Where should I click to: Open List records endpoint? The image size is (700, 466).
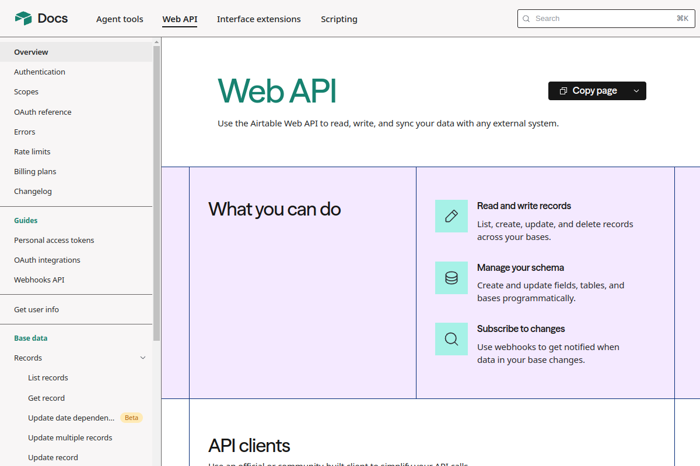pyautogui.click(x=76, y=377)
